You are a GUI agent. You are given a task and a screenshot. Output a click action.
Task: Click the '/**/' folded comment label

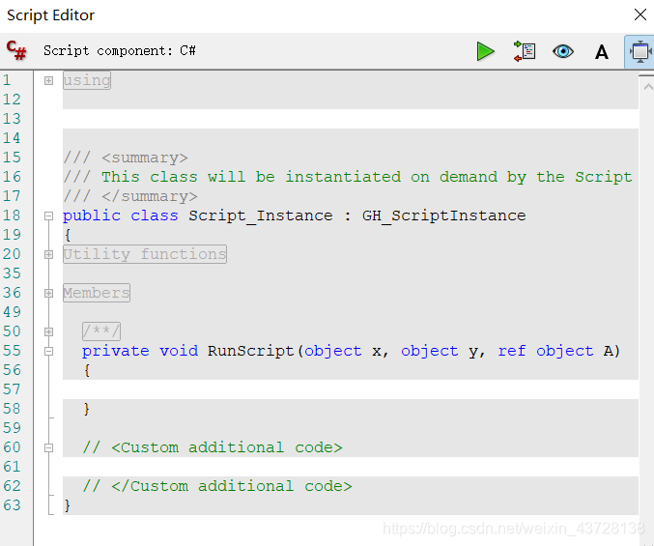coord(101,331)
